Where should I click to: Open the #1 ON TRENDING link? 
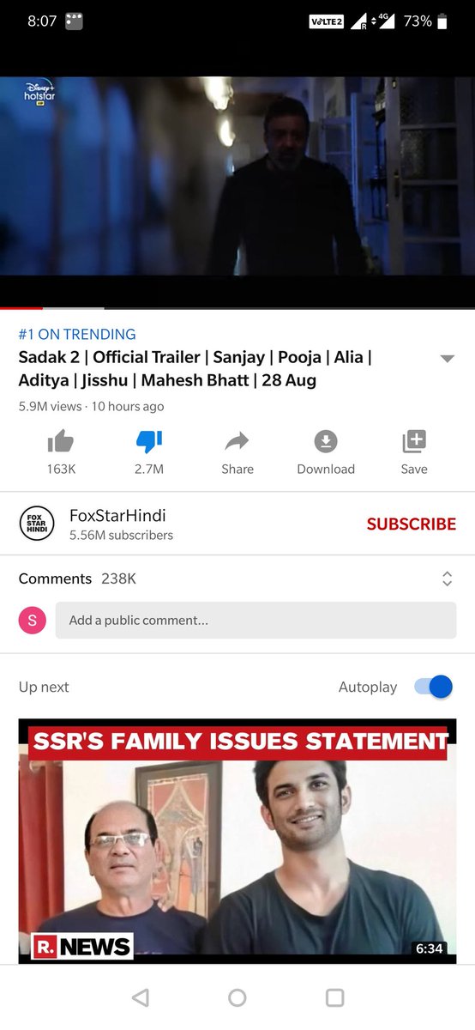(x=77, y=335)
